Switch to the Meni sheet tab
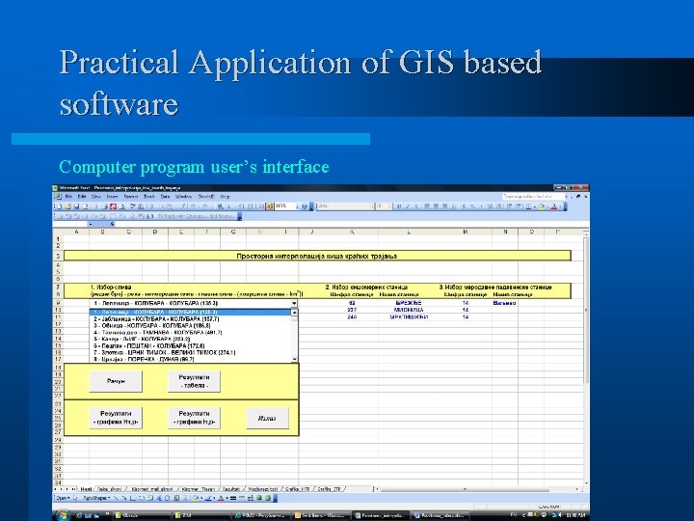The height and width of the screenshot is (521, 694). coord(86,489)
